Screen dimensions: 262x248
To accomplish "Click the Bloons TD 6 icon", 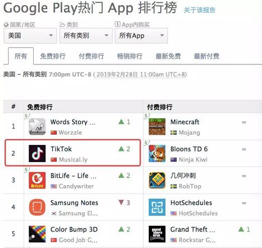I will [x=157, y=153].
